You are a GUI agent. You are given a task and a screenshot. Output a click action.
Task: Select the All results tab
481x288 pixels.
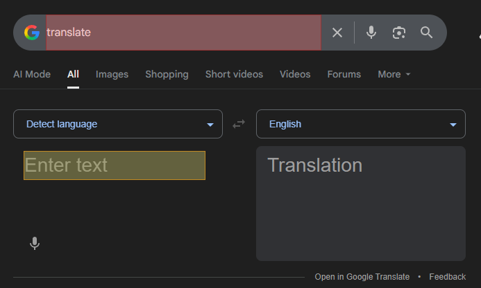click(x=73, y=74)
